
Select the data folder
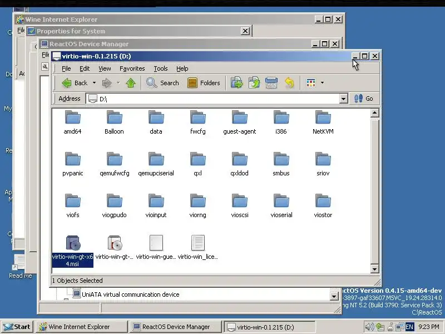[x=156, y=122]
